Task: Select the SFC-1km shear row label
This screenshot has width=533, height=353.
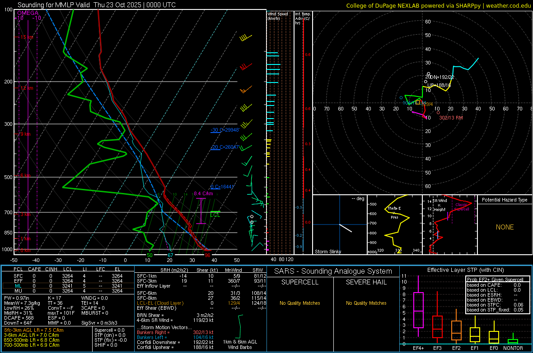Action: pos(147,276)
